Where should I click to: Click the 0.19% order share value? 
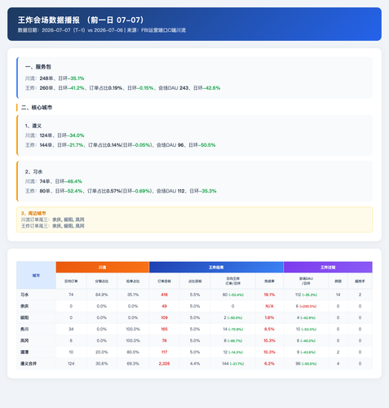[115, 88]
